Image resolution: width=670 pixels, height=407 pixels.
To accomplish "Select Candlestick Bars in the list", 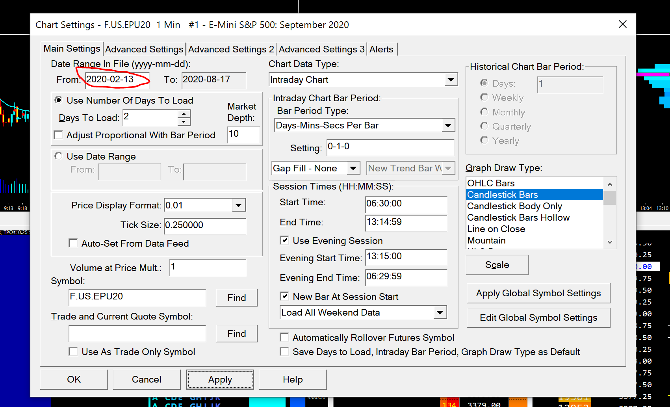I will pos(535,195).
